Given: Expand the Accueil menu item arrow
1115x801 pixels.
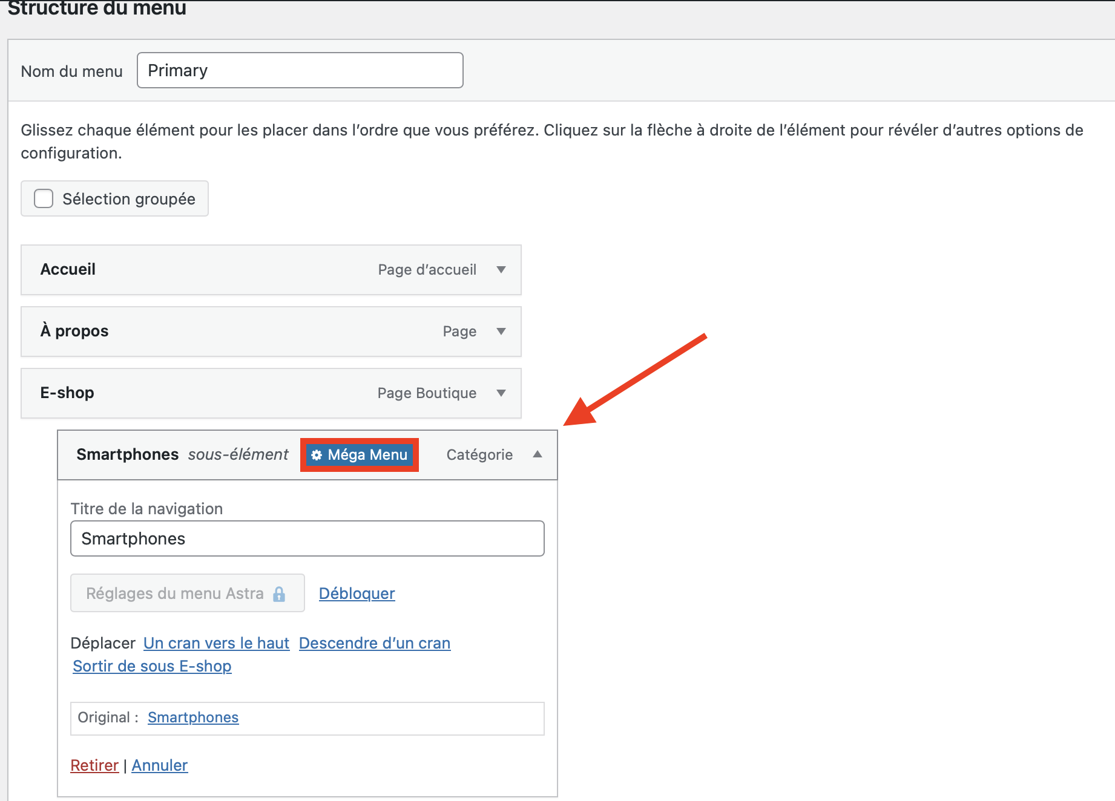Looking at the screenshot, I should 501,270.
